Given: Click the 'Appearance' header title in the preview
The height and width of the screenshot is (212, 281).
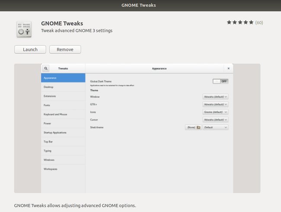Looking at the screenshot, I should click(x=160, y=69).
